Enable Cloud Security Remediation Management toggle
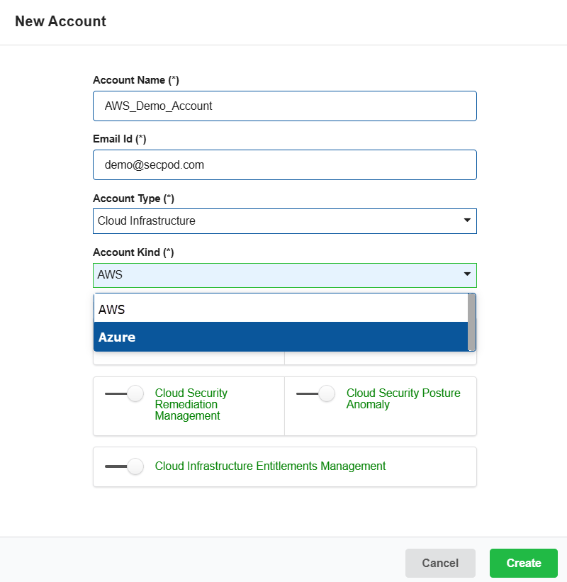The height and width of the screenshot is (582, 567). tap(124, 393)
